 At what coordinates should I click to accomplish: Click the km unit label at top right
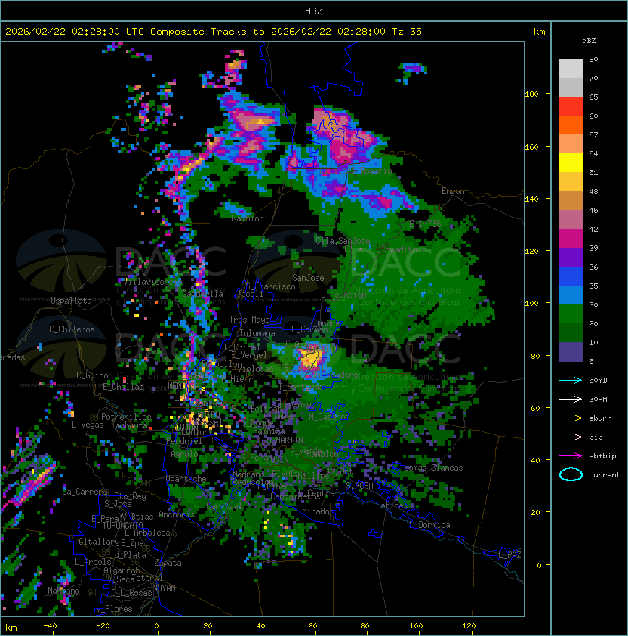tap(539, 32)
